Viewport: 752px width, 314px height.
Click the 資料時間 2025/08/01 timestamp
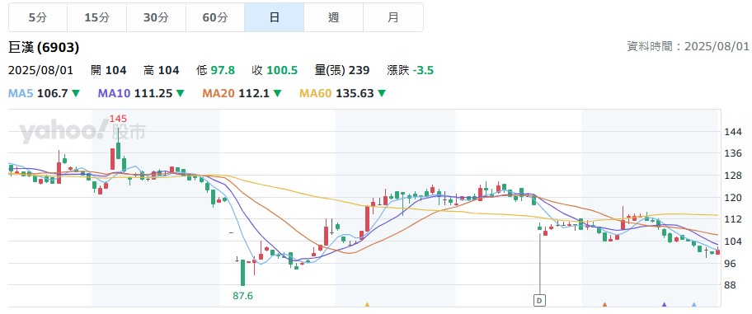688,46
